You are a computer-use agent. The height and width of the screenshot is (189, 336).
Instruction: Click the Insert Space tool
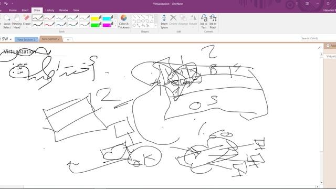point(164,22)
